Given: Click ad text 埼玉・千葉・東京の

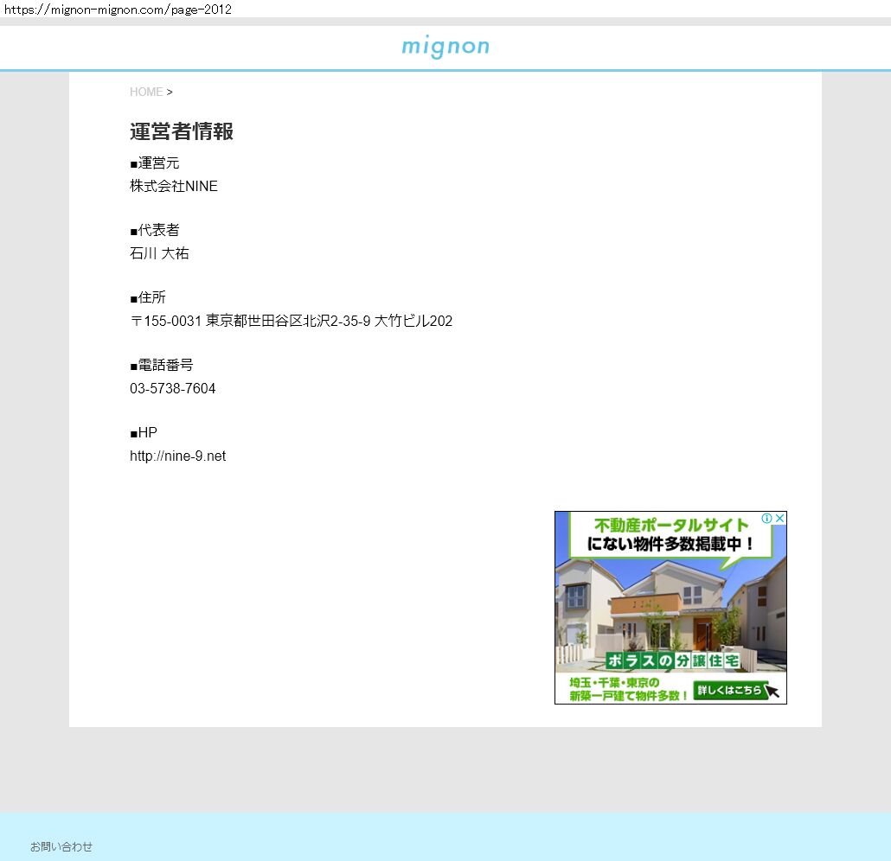Looking at the screenshot, I should point(614,682).
